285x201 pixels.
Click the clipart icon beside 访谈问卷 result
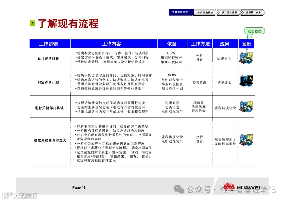pos(246,57)
